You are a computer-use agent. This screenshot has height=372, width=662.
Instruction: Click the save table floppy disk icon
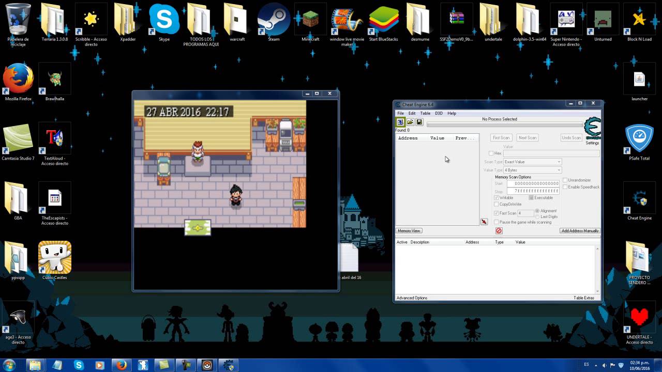click(419, 122)
